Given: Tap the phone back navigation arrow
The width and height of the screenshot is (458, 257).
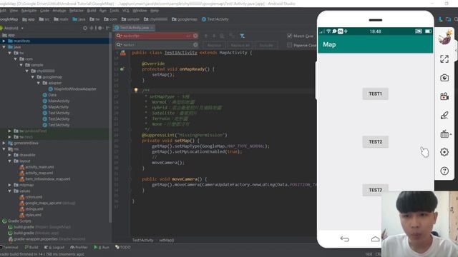Looking at the screenshot, I should click(x=345, y=239).
